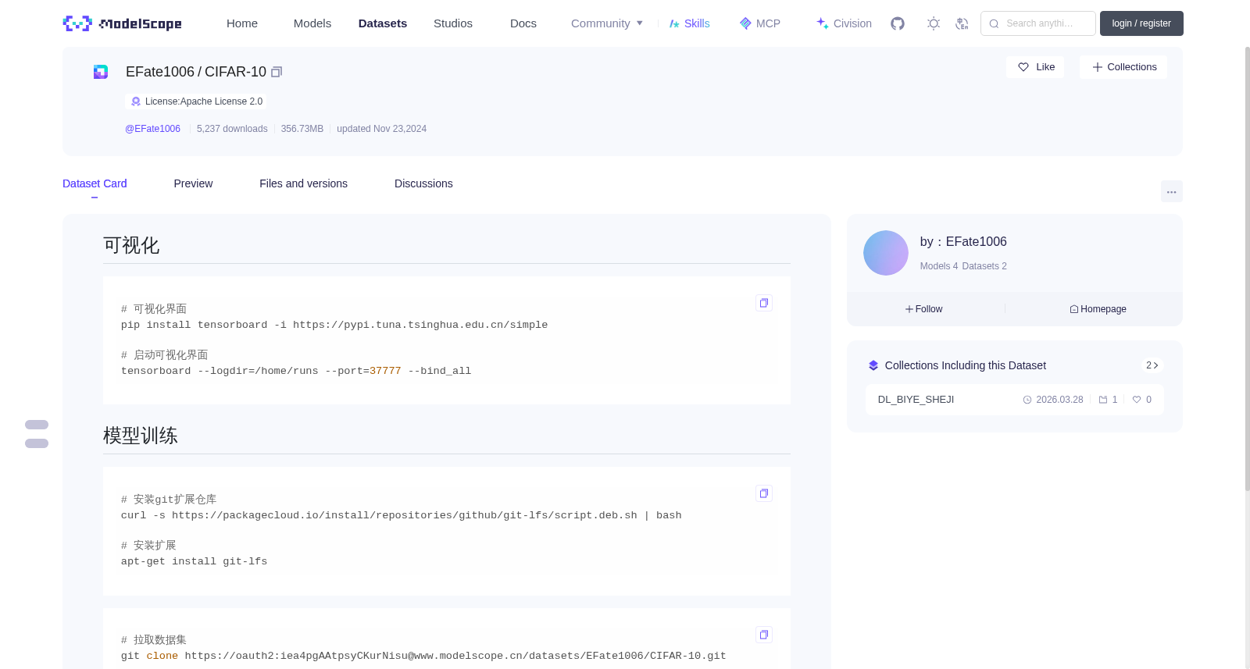Open the GitHub icon link
The width and height of the screenshot is (1250, 669).
tap(898, 23)
